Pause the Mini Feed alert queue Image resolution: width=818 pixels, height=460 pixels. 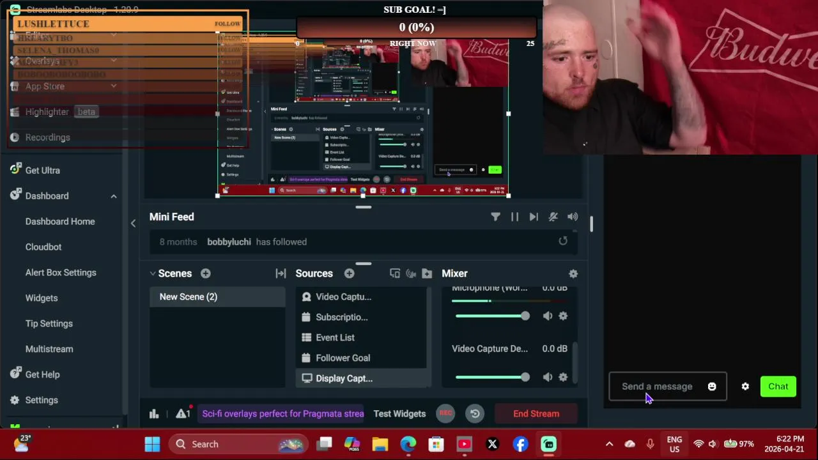514,217
